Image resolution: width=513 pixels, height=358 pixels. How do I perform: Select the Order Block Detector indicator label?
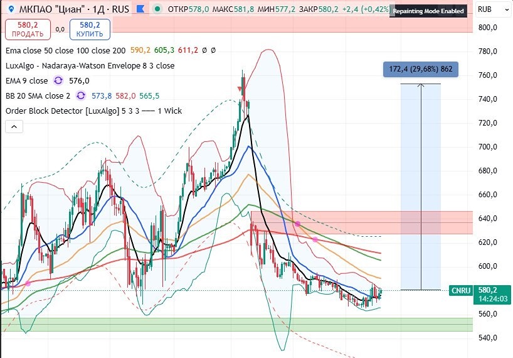click(93, 111)
